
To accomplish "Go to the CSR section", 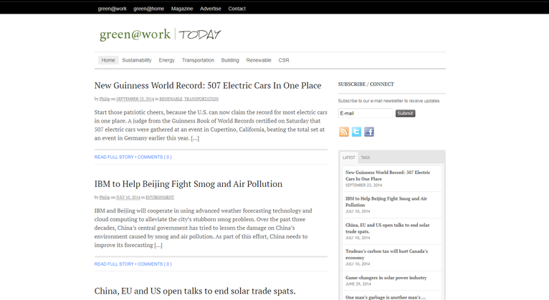I will coord(284,60).
